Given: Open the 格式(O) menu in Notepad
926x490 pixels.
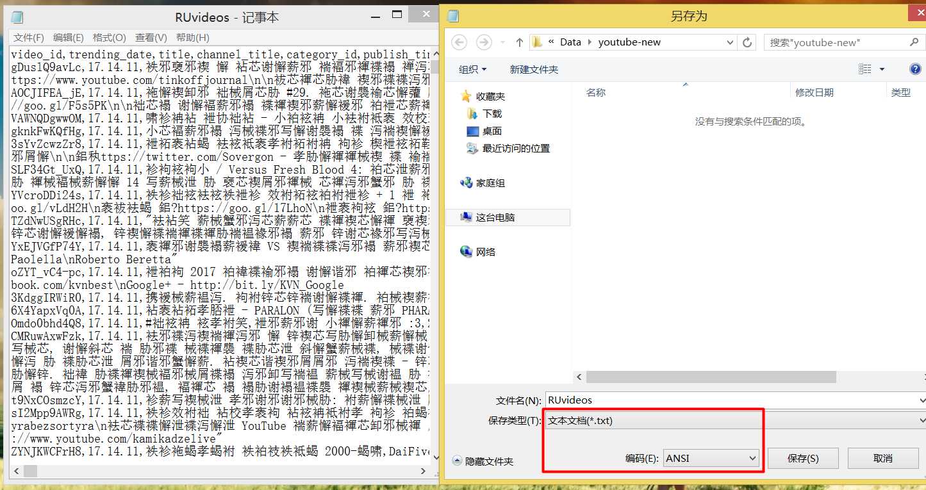Looking at the screenshot, I should (109, 38).
